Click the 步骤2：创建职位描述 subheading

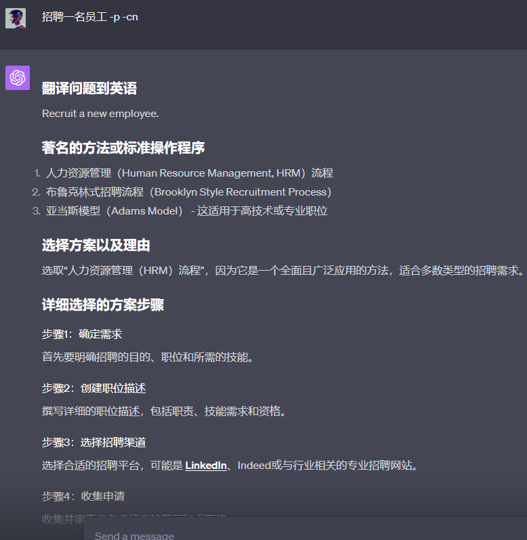94,388
